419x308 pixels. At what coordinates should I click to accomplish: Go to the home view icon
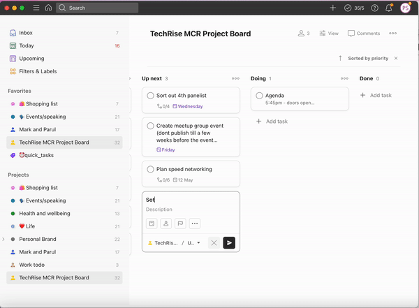coord(48,8)
